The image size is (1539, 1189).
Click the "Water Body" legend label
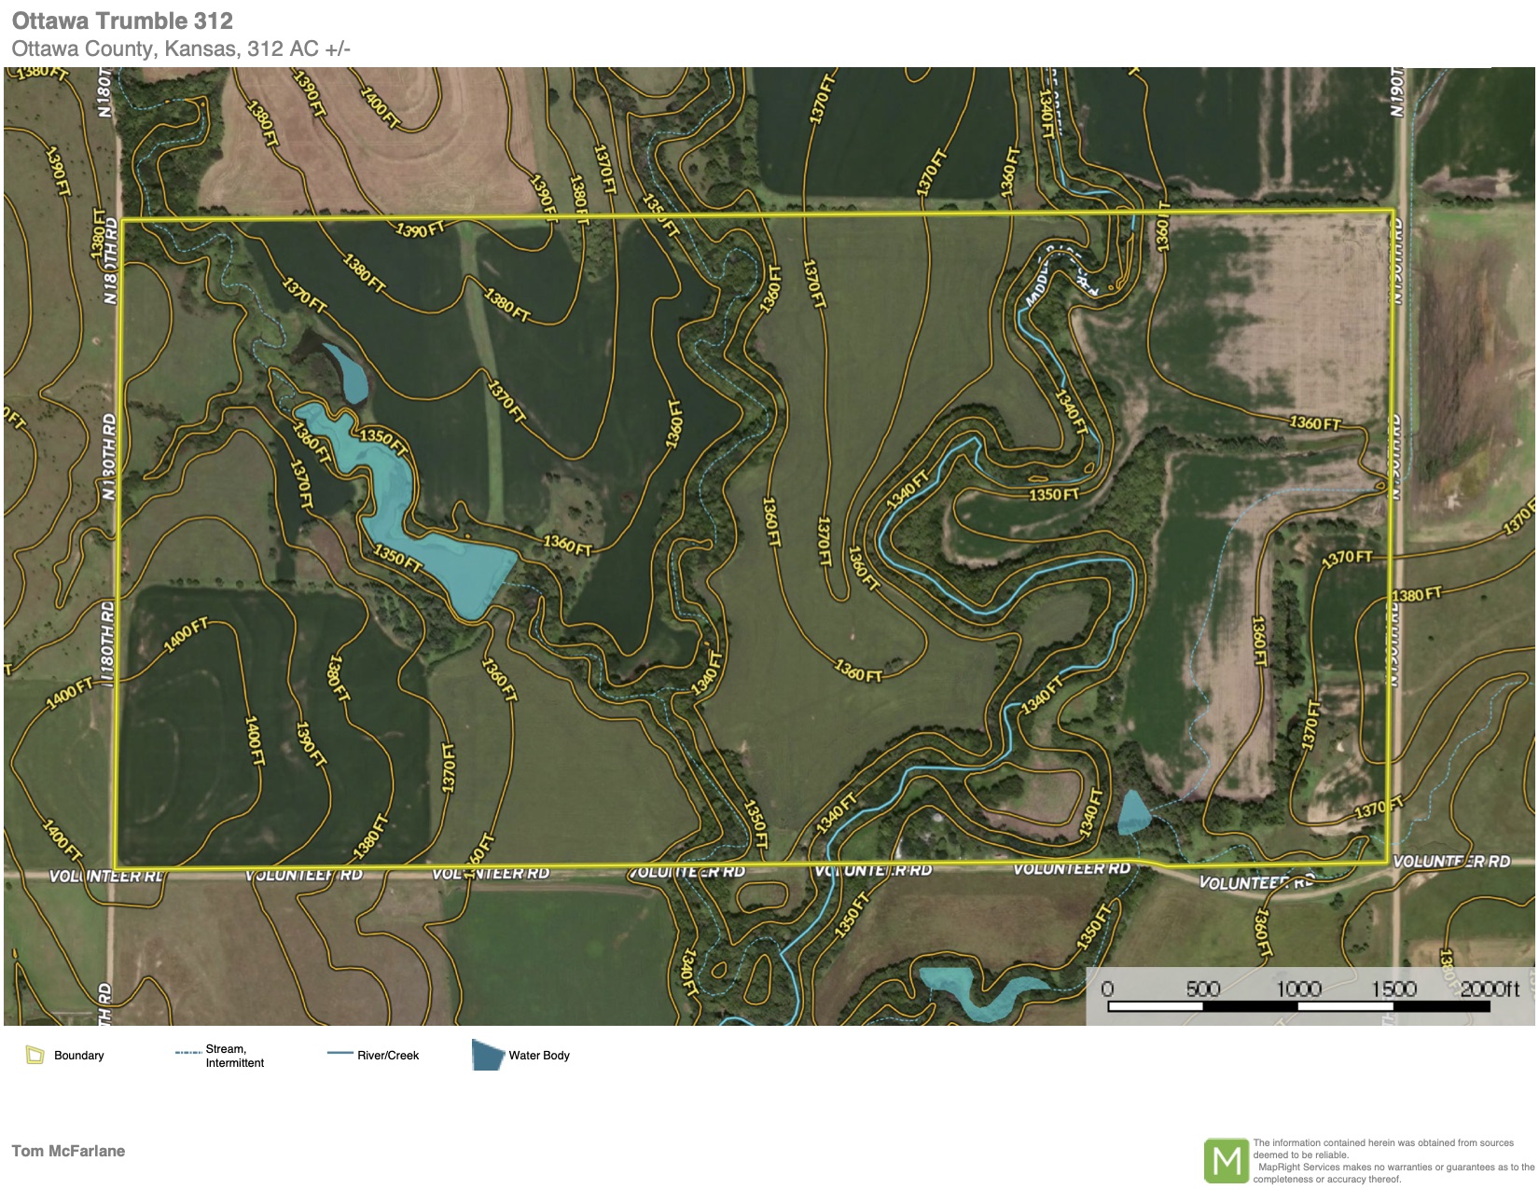coord(538,1056)
